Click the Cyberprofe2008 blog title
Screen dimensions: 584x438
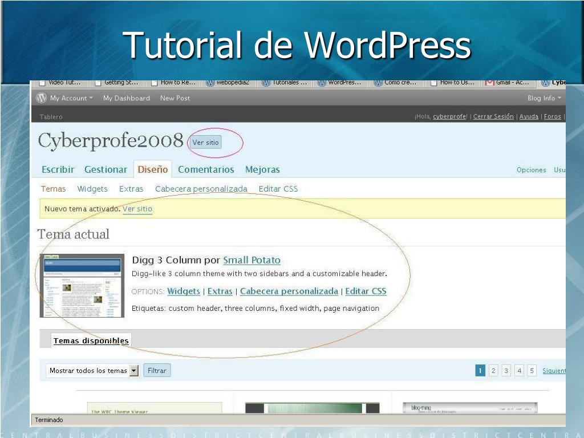click(111, 141)
